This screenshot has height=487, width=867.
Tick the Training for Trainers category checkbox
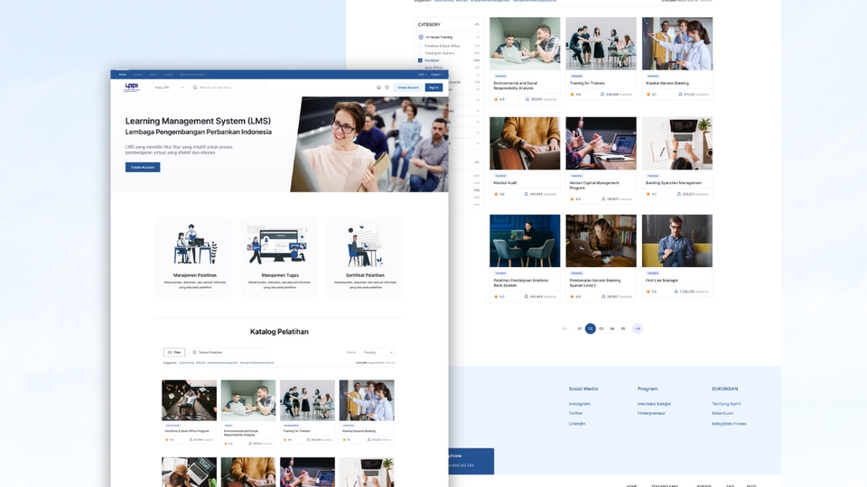[420, 53]
